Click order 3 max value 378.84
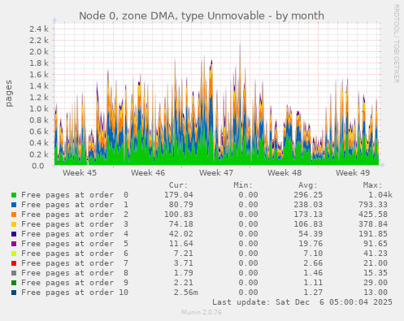The width and height of the screenshot is (404, 321). [373, 224]
